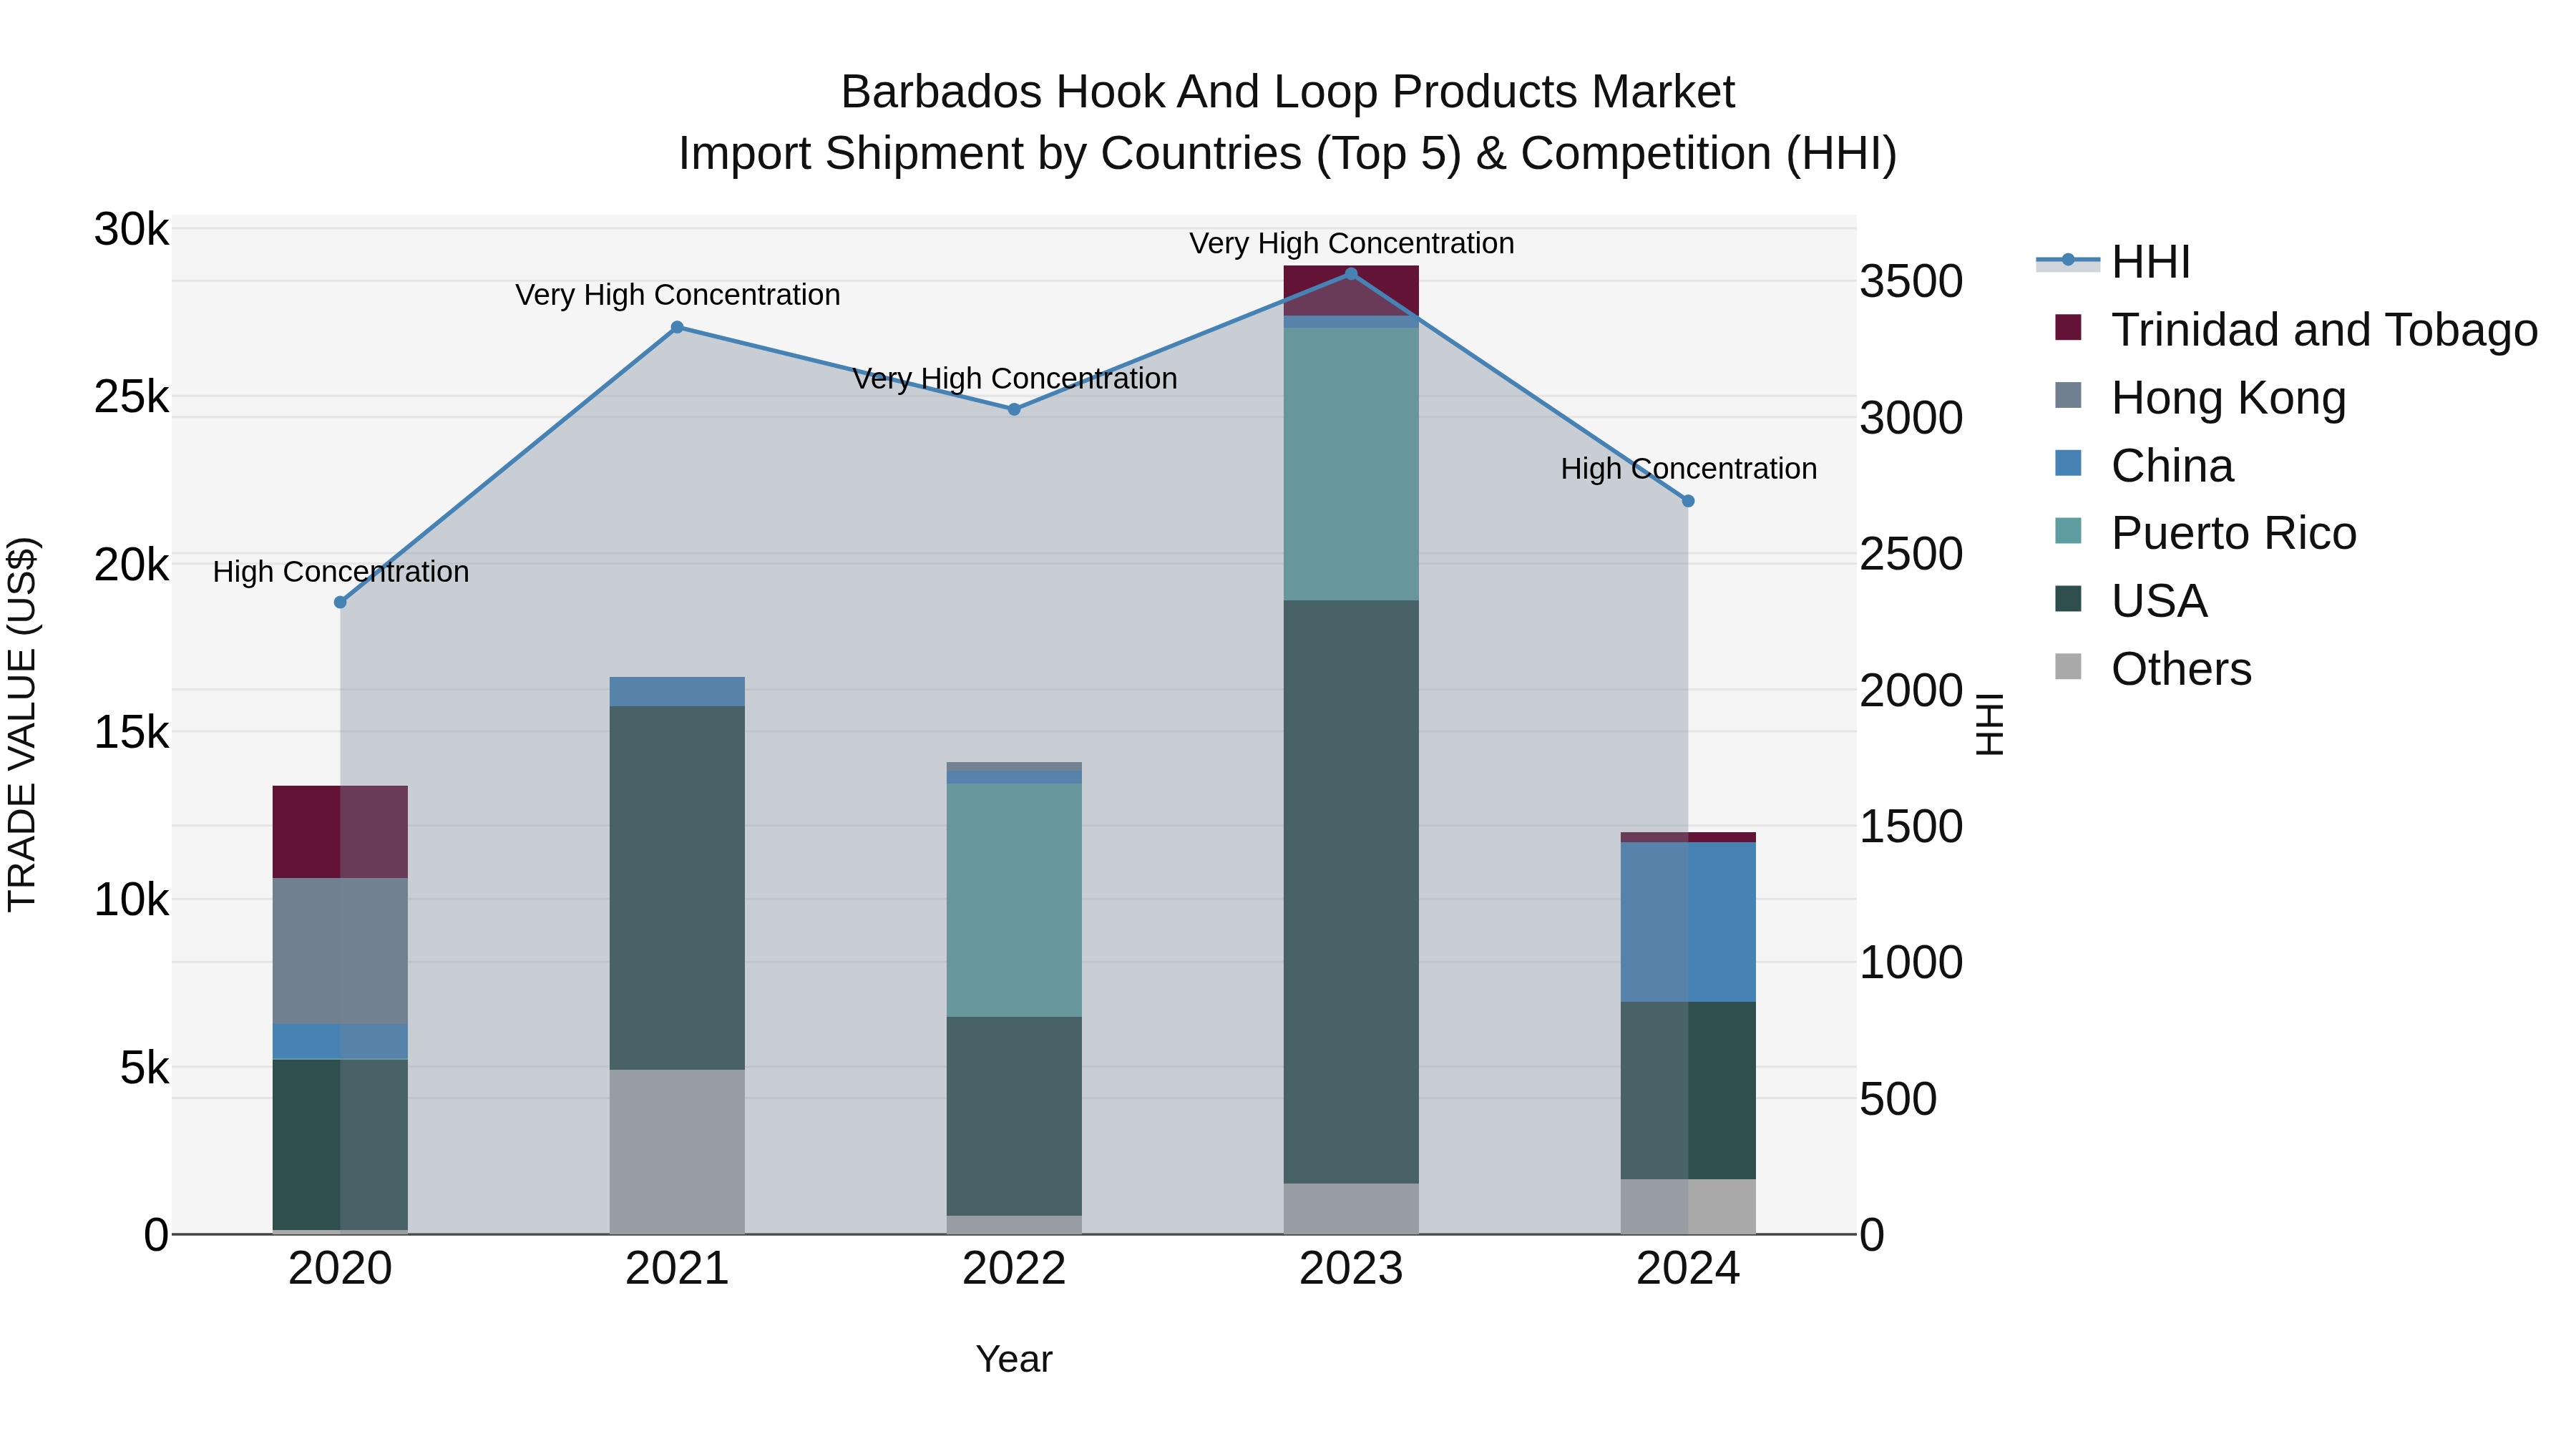
Task: Click the Hong Kong gray-blue swatch
Action: point(2068,395)
